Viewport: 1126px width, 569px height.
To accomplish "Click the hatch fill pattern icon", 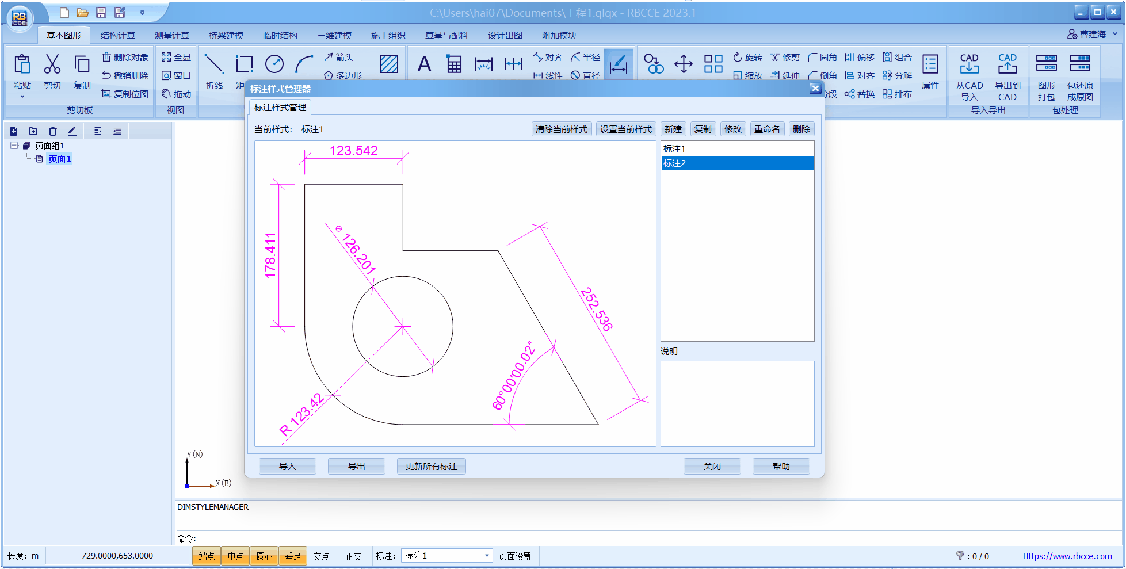I will click(x=389, y=64).
